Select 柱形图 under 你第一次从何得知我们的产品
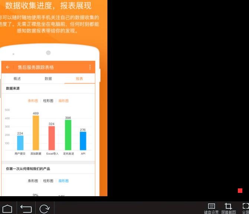Screen dimensions: 249x214 [x=48, y=181]
